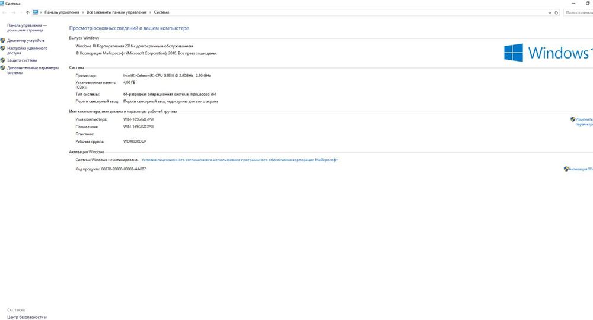Go up one level with up arrow
Screen dimensions: 593x320
pyautogui.click(x=28, y=12)
